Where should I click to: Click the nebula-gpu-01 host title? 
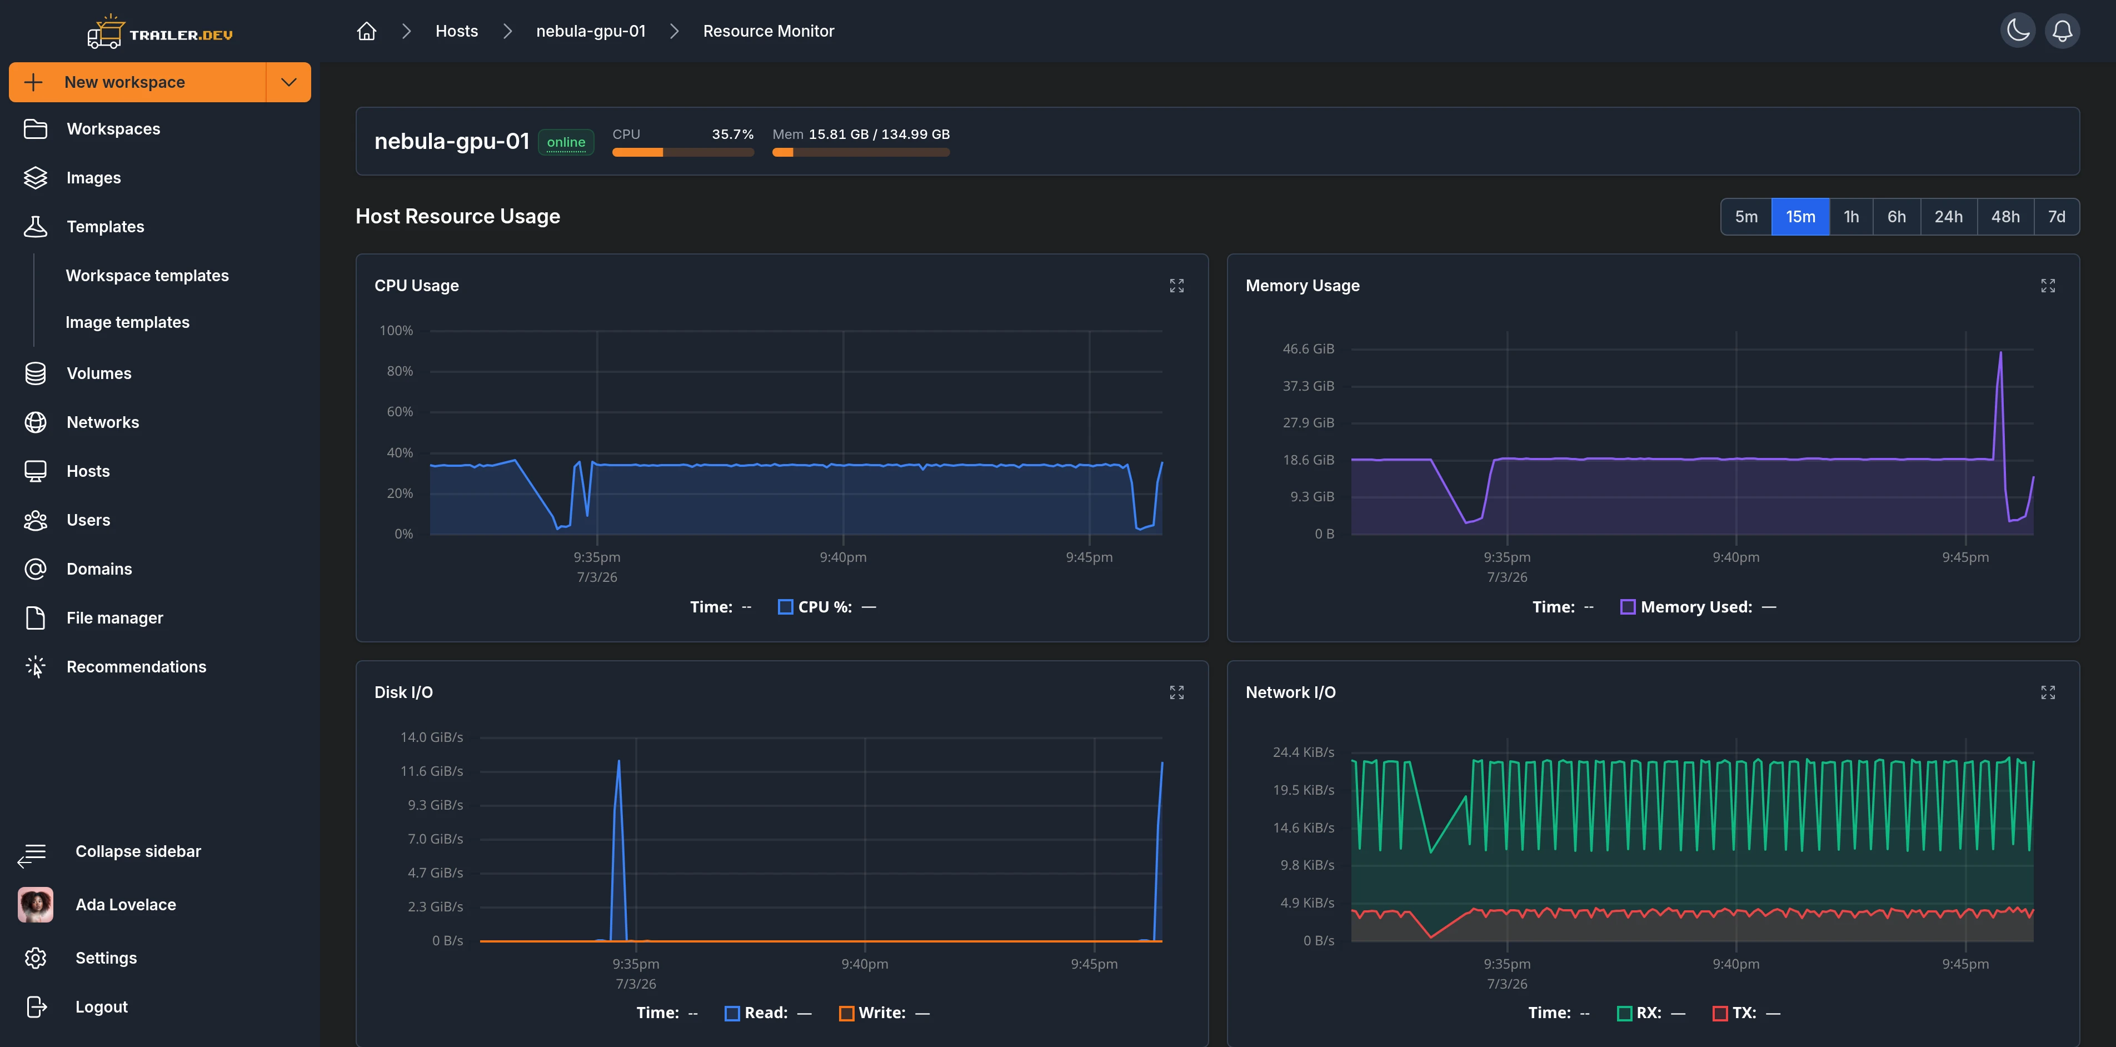[452, 141]
